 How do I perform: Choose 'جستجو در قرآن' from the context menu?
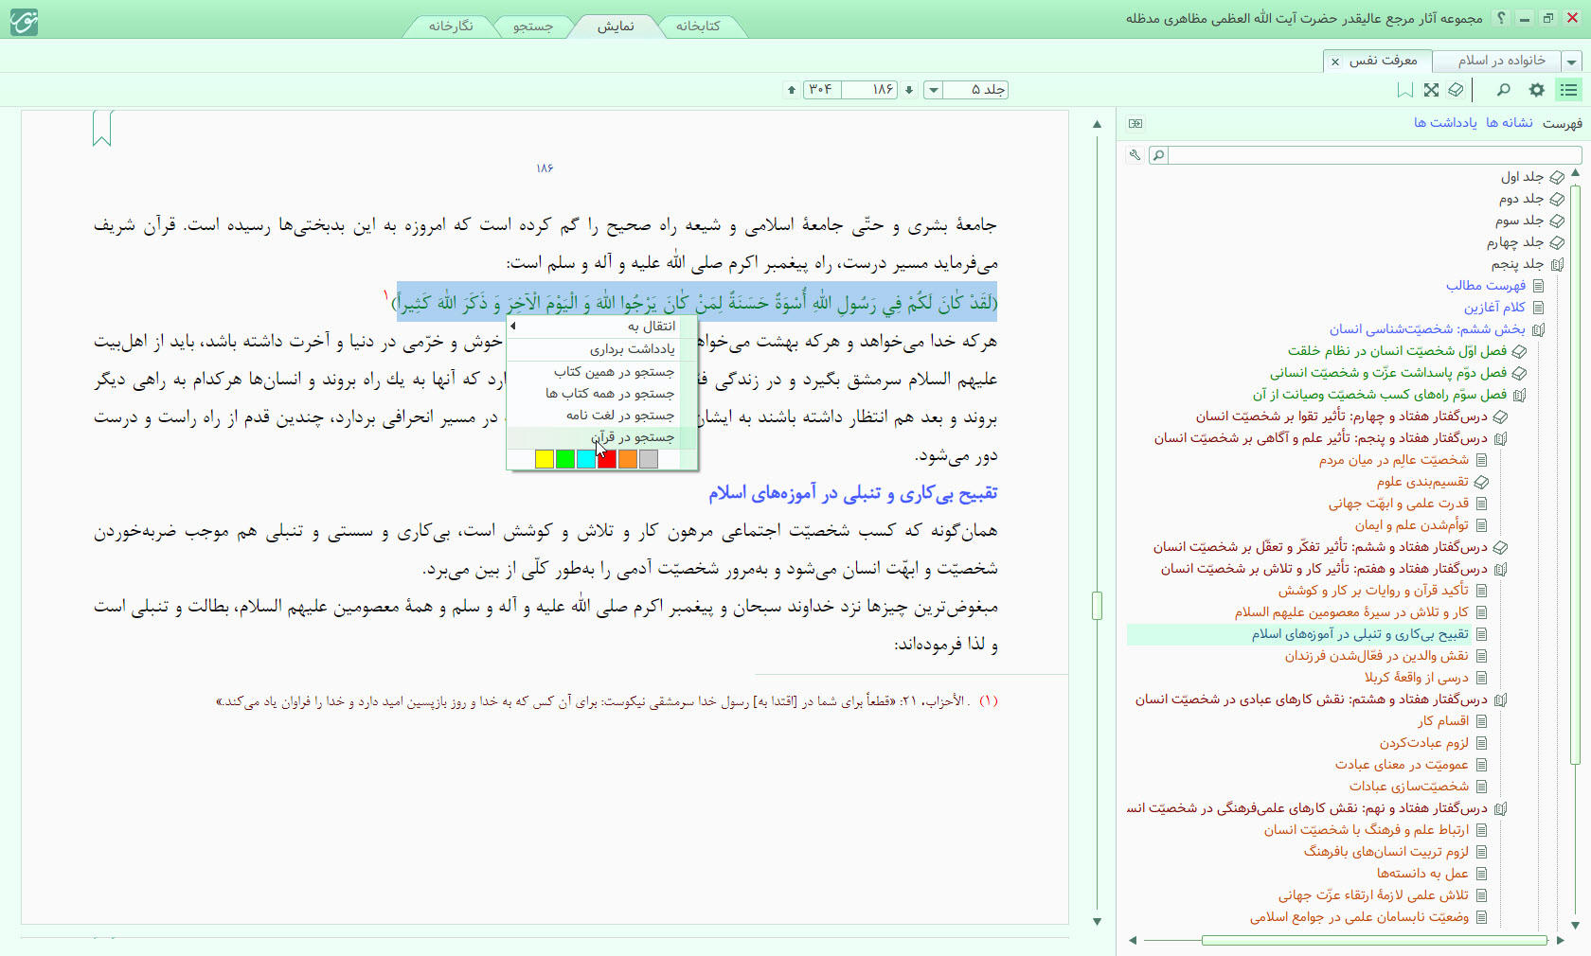point(632,437)
